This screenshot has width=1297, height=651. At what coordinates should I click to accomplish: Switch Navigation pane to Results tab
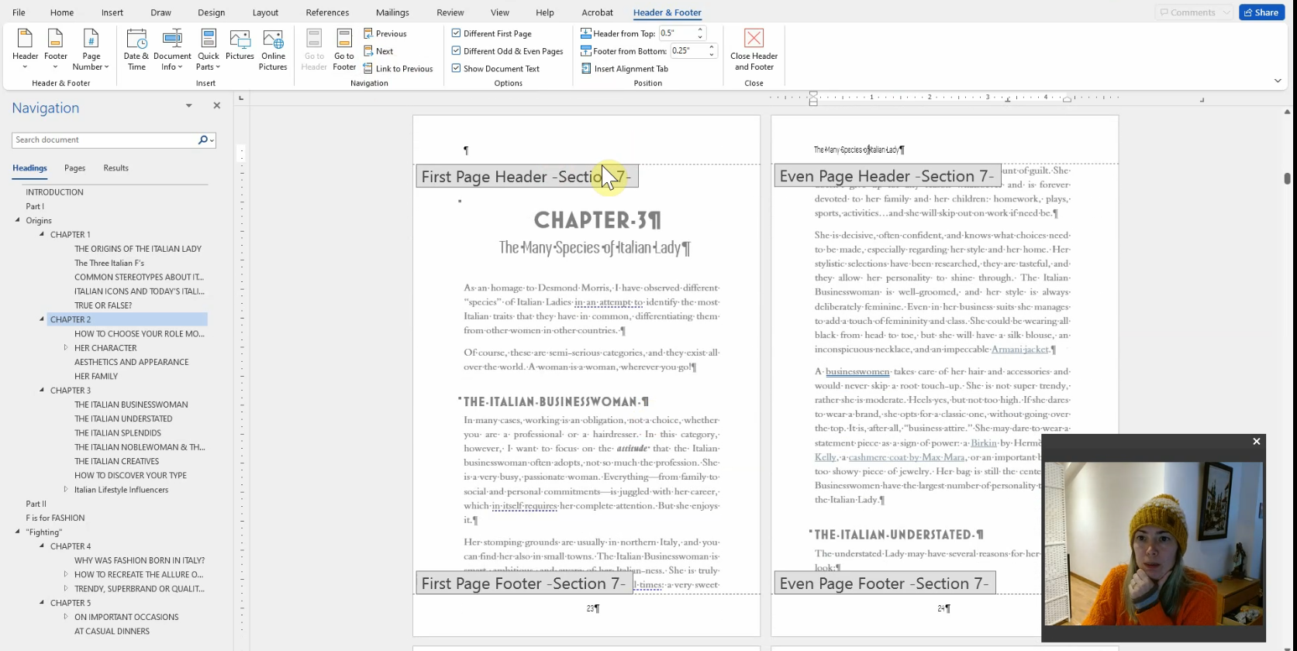click(x=116, y=168)
